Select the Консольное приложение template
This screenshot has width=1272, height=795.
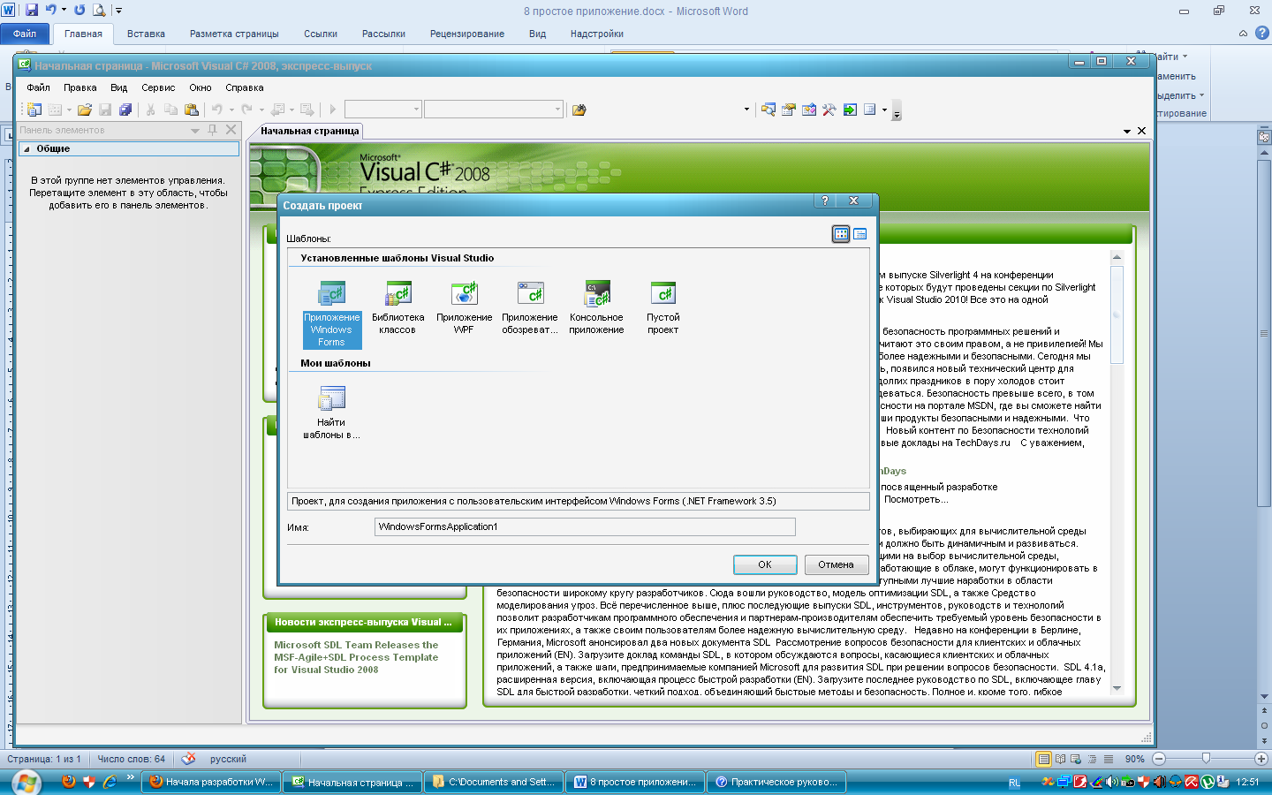[x=596, y=308]
